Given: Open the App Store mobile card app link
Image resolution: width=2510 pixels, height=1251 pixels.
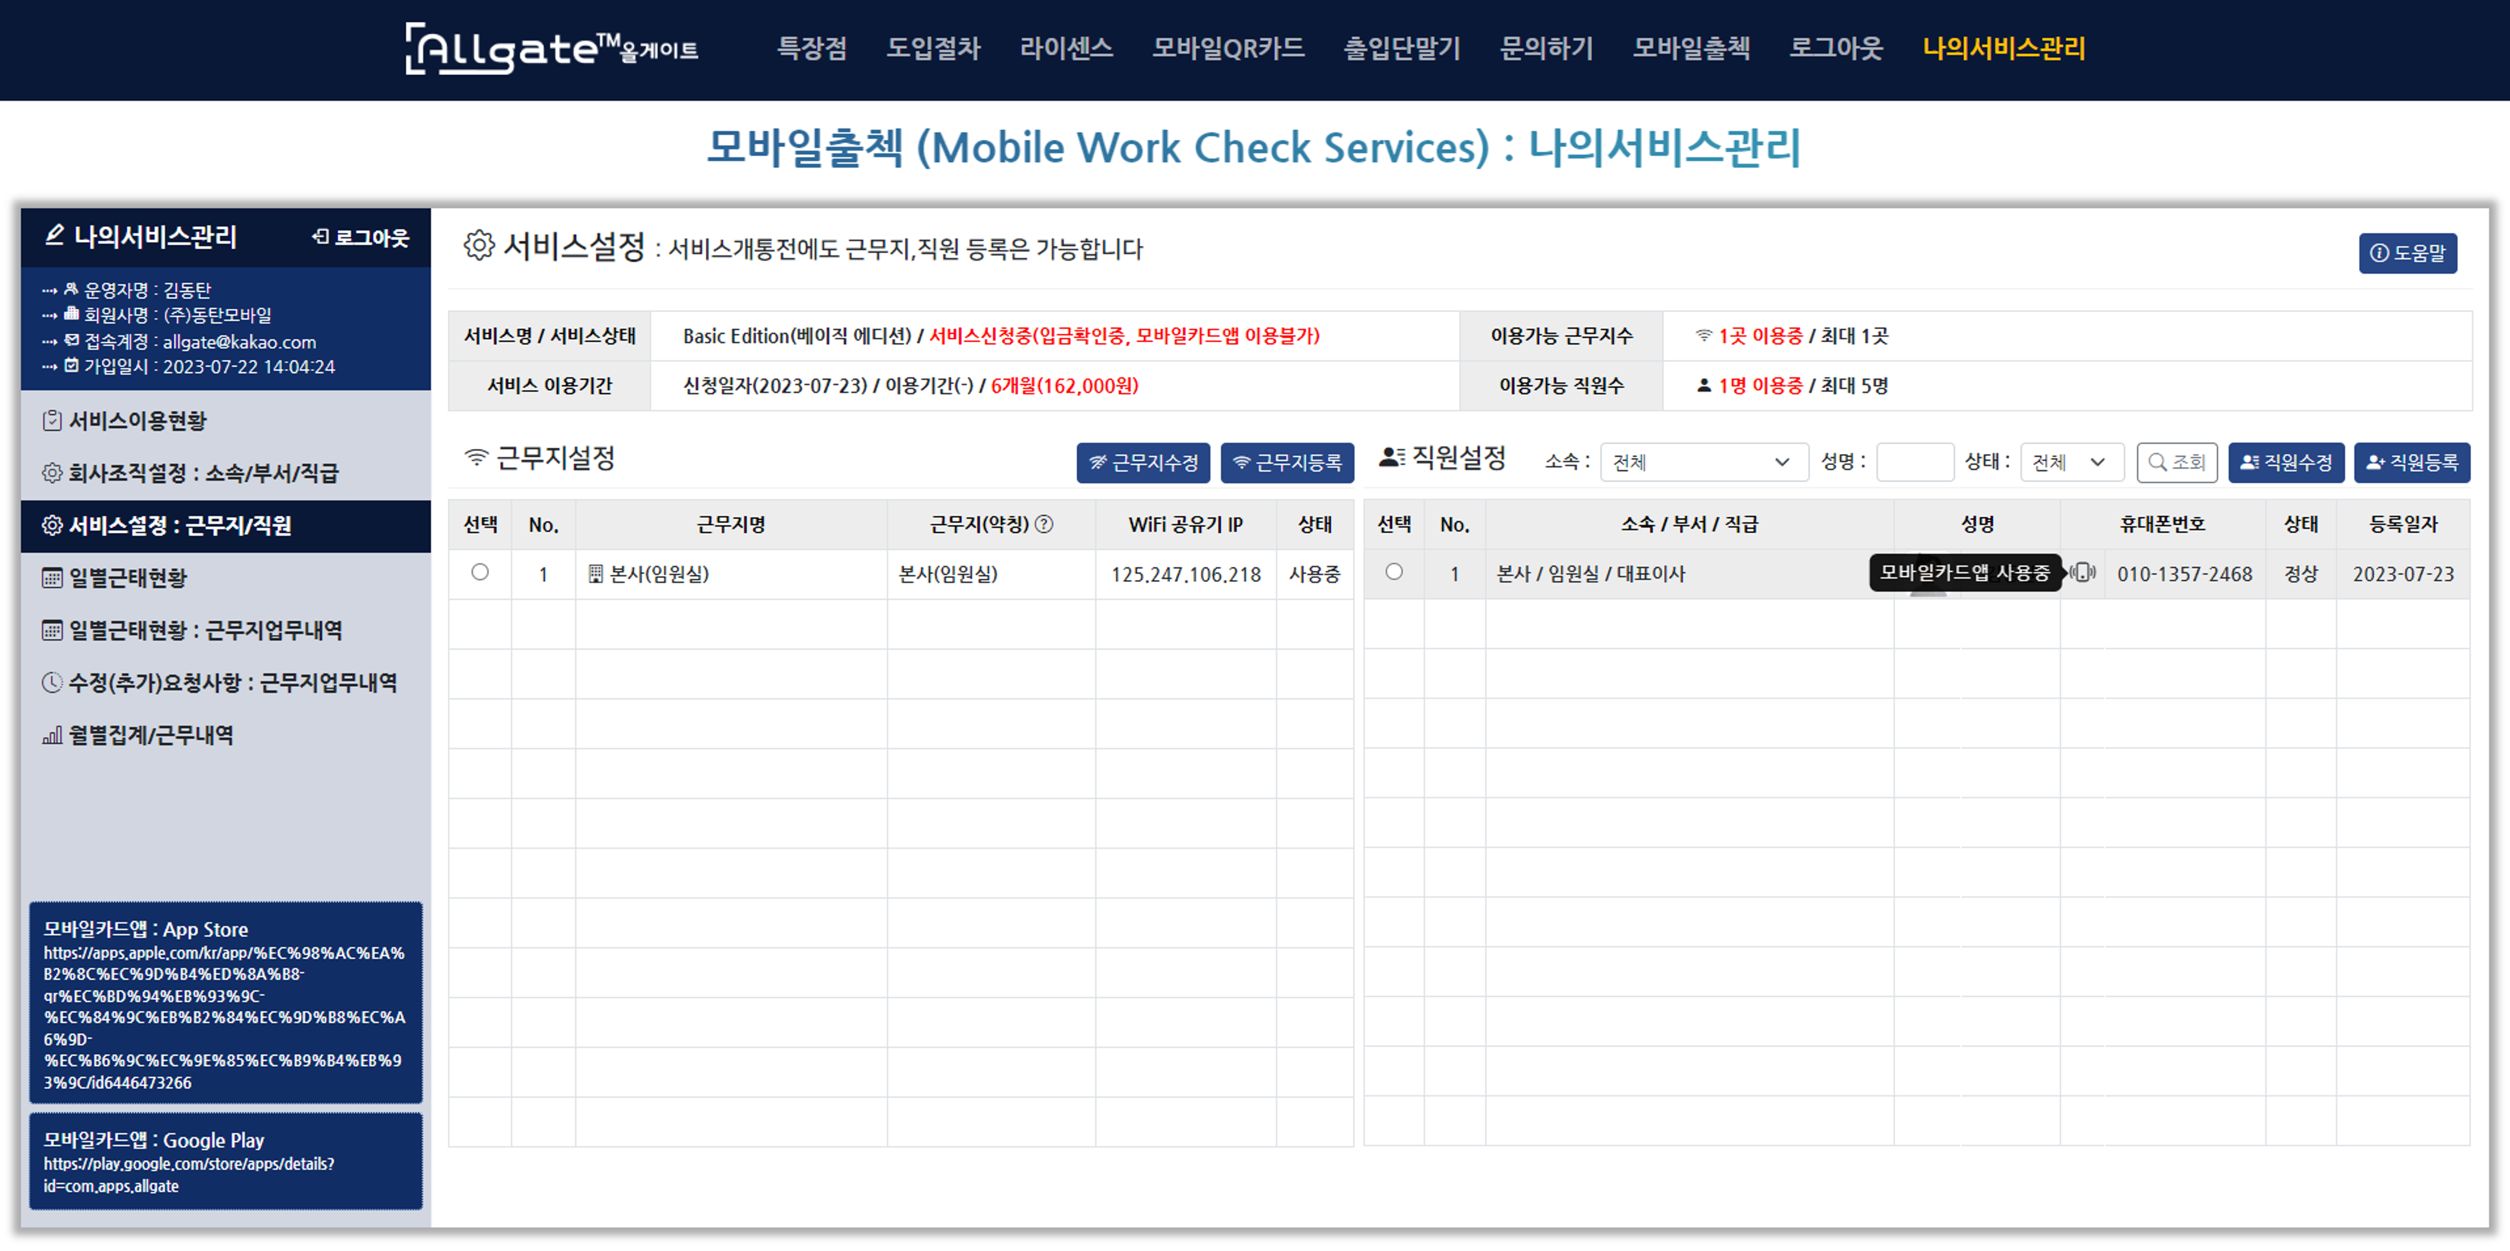Looking at the screenshot, I should pyautogui.click(x=226, y=1003).
